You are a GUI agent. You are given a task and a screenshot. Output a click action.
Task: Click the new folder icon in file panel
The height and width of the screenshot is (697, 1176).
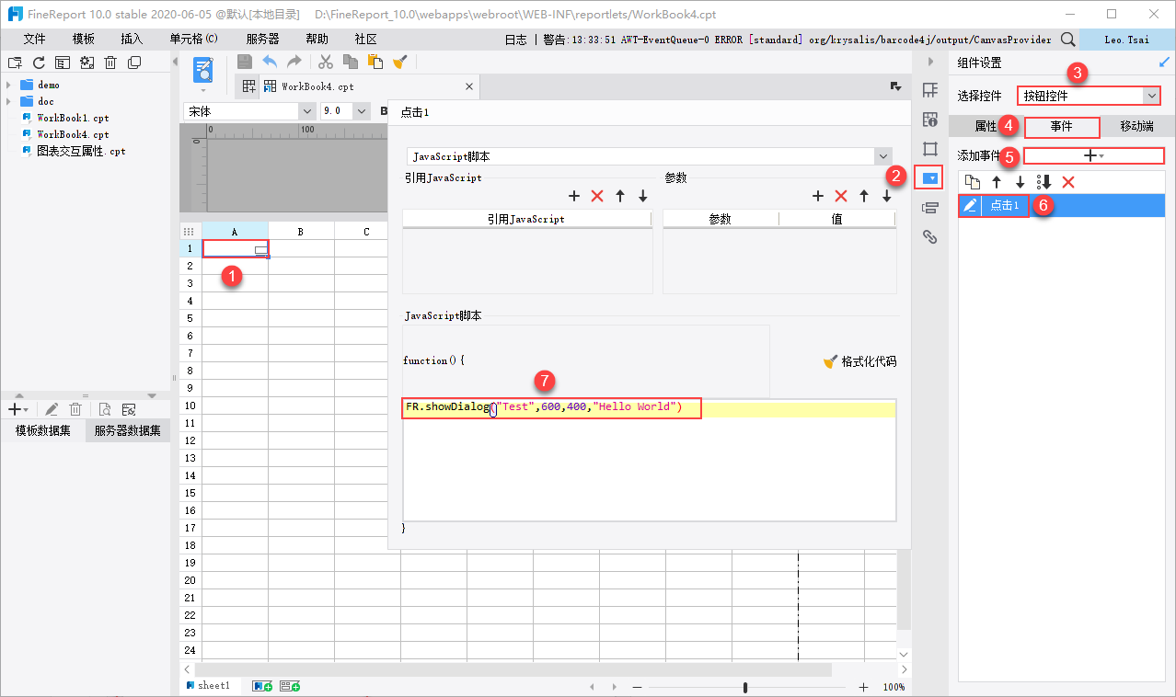coord(14,63)
